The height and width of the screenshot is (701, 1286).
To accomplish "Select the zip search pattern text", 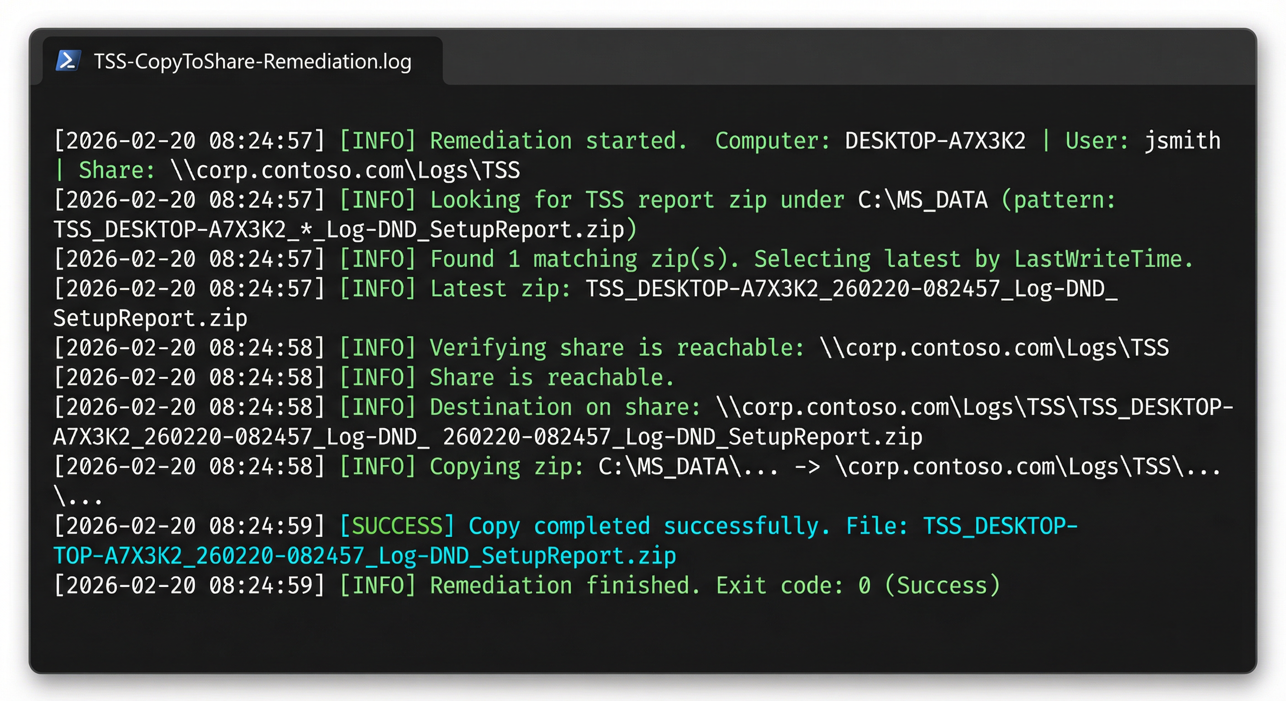I will 344,230.
